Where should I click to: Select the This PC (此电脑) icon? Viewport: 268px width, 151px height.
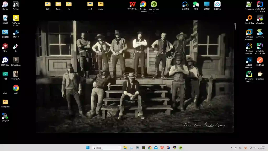pyautogui.click(x=207, y=6)
